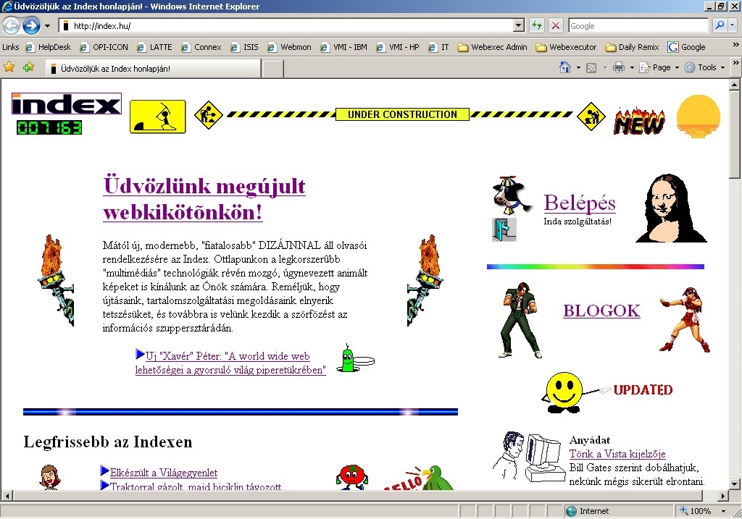Expand the address bar URL dropdown

coord(518,25)
